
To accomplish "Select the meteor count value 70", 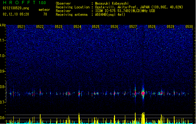I will point(45,14).
